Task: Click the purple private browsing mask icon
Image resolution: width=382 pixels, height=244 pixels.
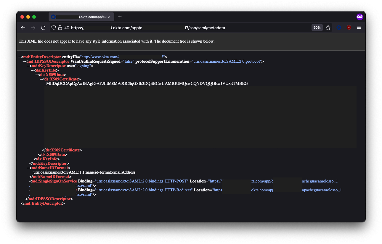Action: (x=359, y=17)
